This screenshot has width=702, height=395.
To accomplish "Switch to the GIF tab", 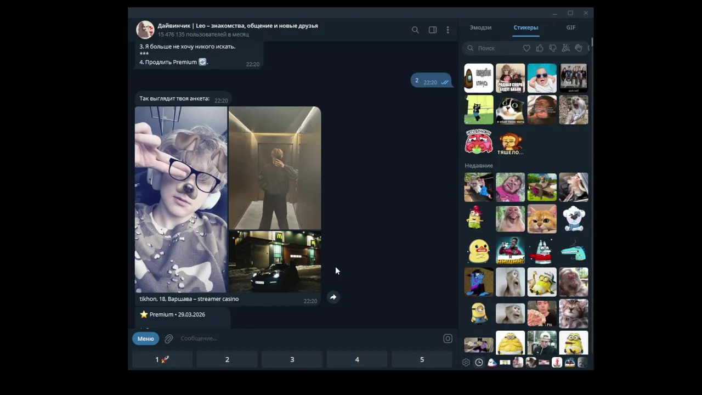I will [x=571, y=27].
